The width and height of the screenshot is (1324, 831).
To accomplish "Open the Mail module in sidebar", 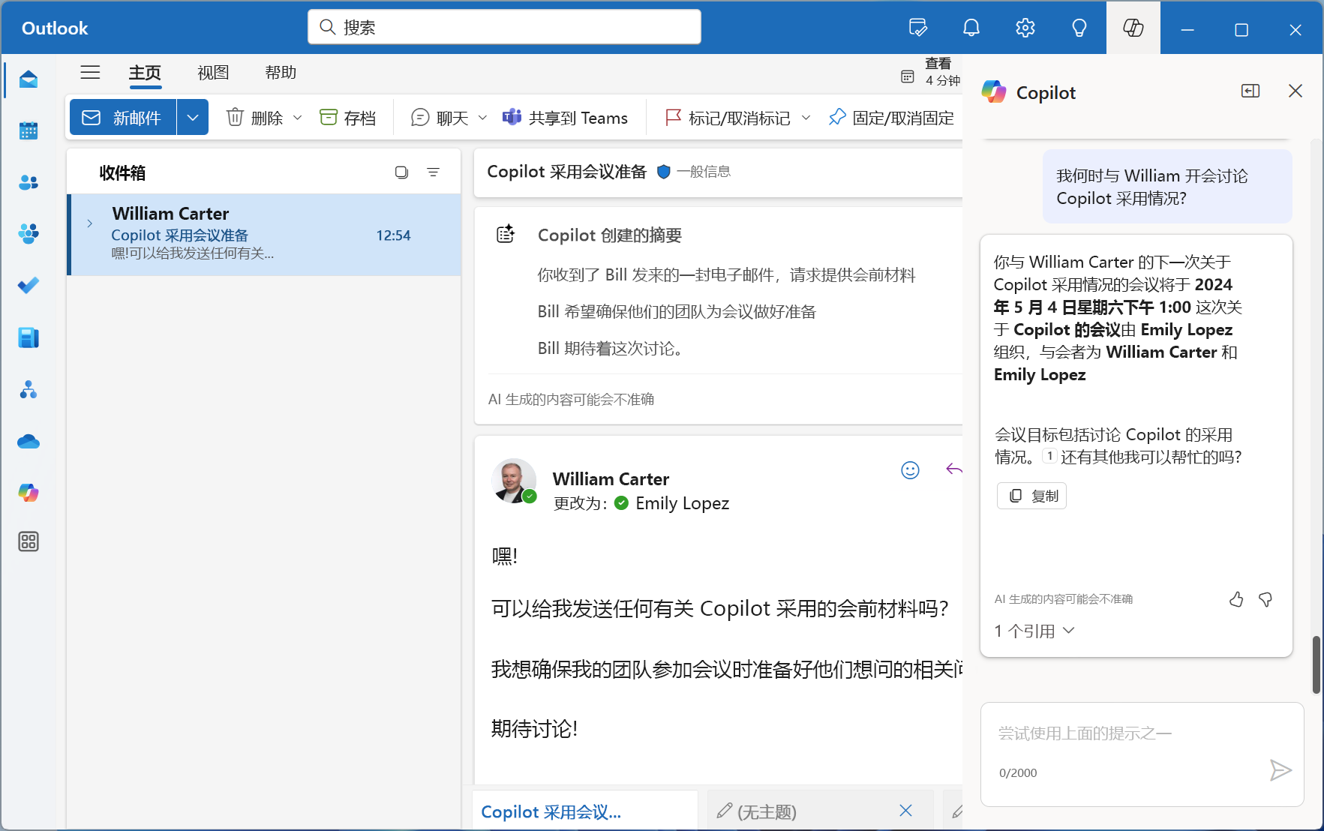I will pos(29,79).
